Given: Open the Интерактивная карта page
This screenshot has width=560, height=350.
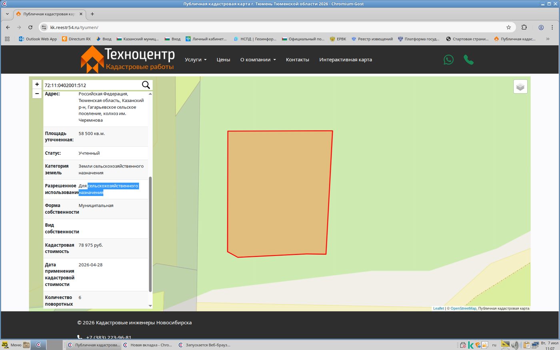Looking at the screenshot, I should pos(346,60).
